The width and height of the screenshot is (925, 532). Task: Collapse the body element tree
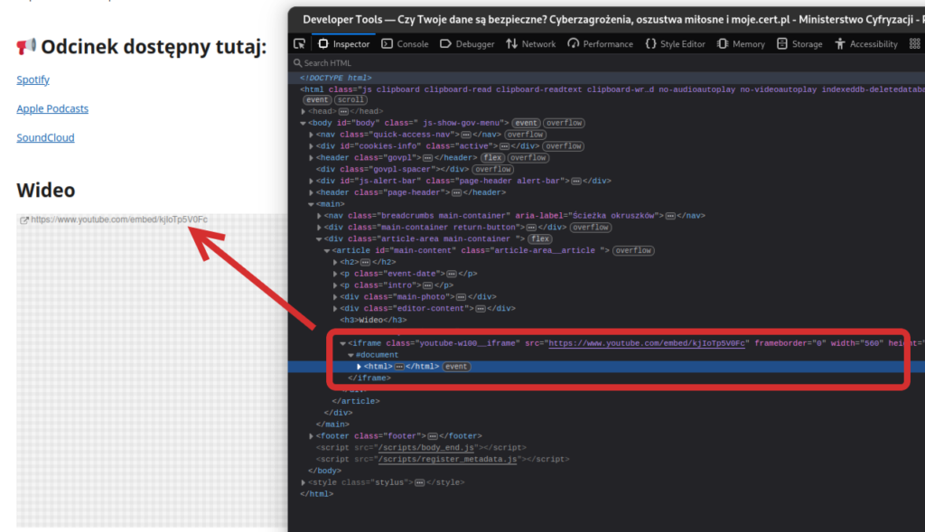pyautogui.click(x=304, y=123)
